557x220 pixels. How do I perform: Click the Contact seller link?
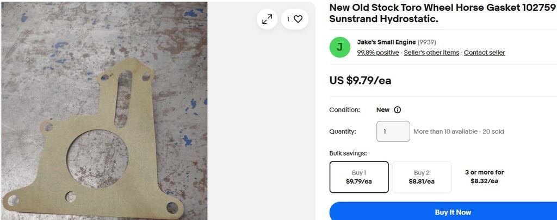(x=484, y=53)
